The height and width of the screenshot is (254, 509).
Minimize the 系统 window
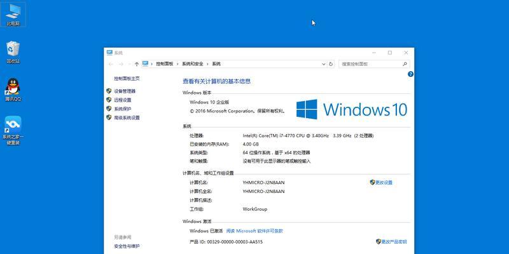pyautogui.click(x=374, y=53)
